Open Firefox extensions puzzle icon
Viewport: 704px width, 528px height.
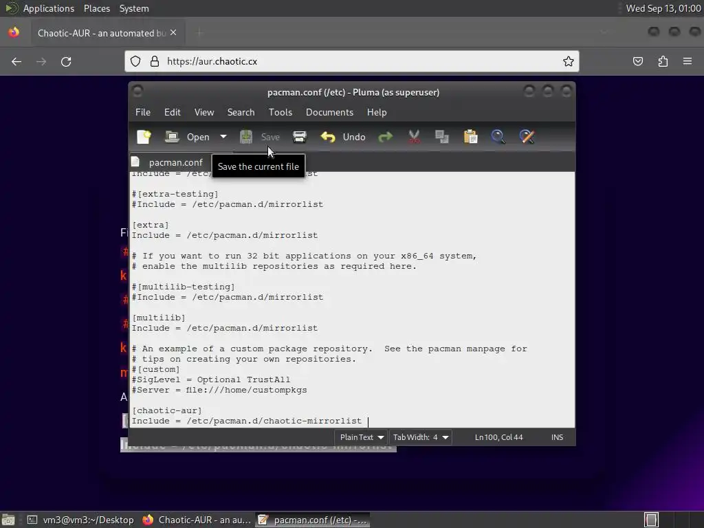[663, 61]
